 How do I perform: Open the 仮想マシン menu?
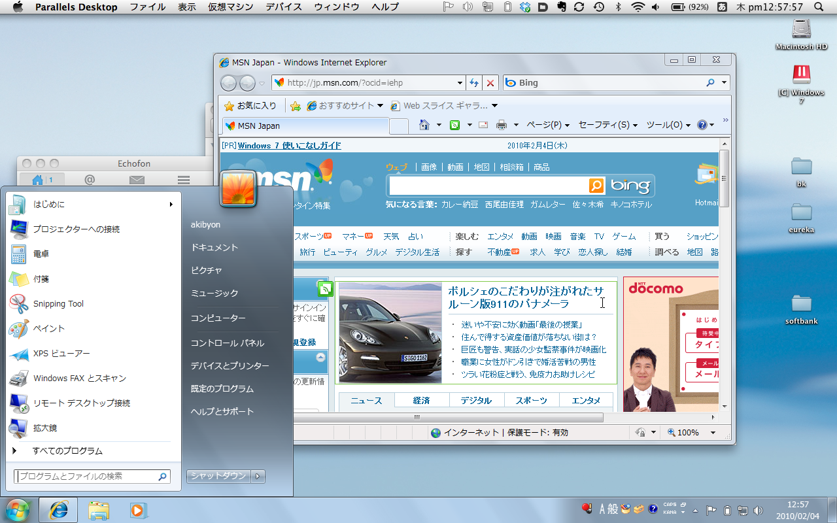click(x=230, y=7)
